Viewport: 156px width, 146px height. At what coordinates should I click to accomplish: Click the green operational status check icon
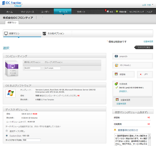point(117,12)
